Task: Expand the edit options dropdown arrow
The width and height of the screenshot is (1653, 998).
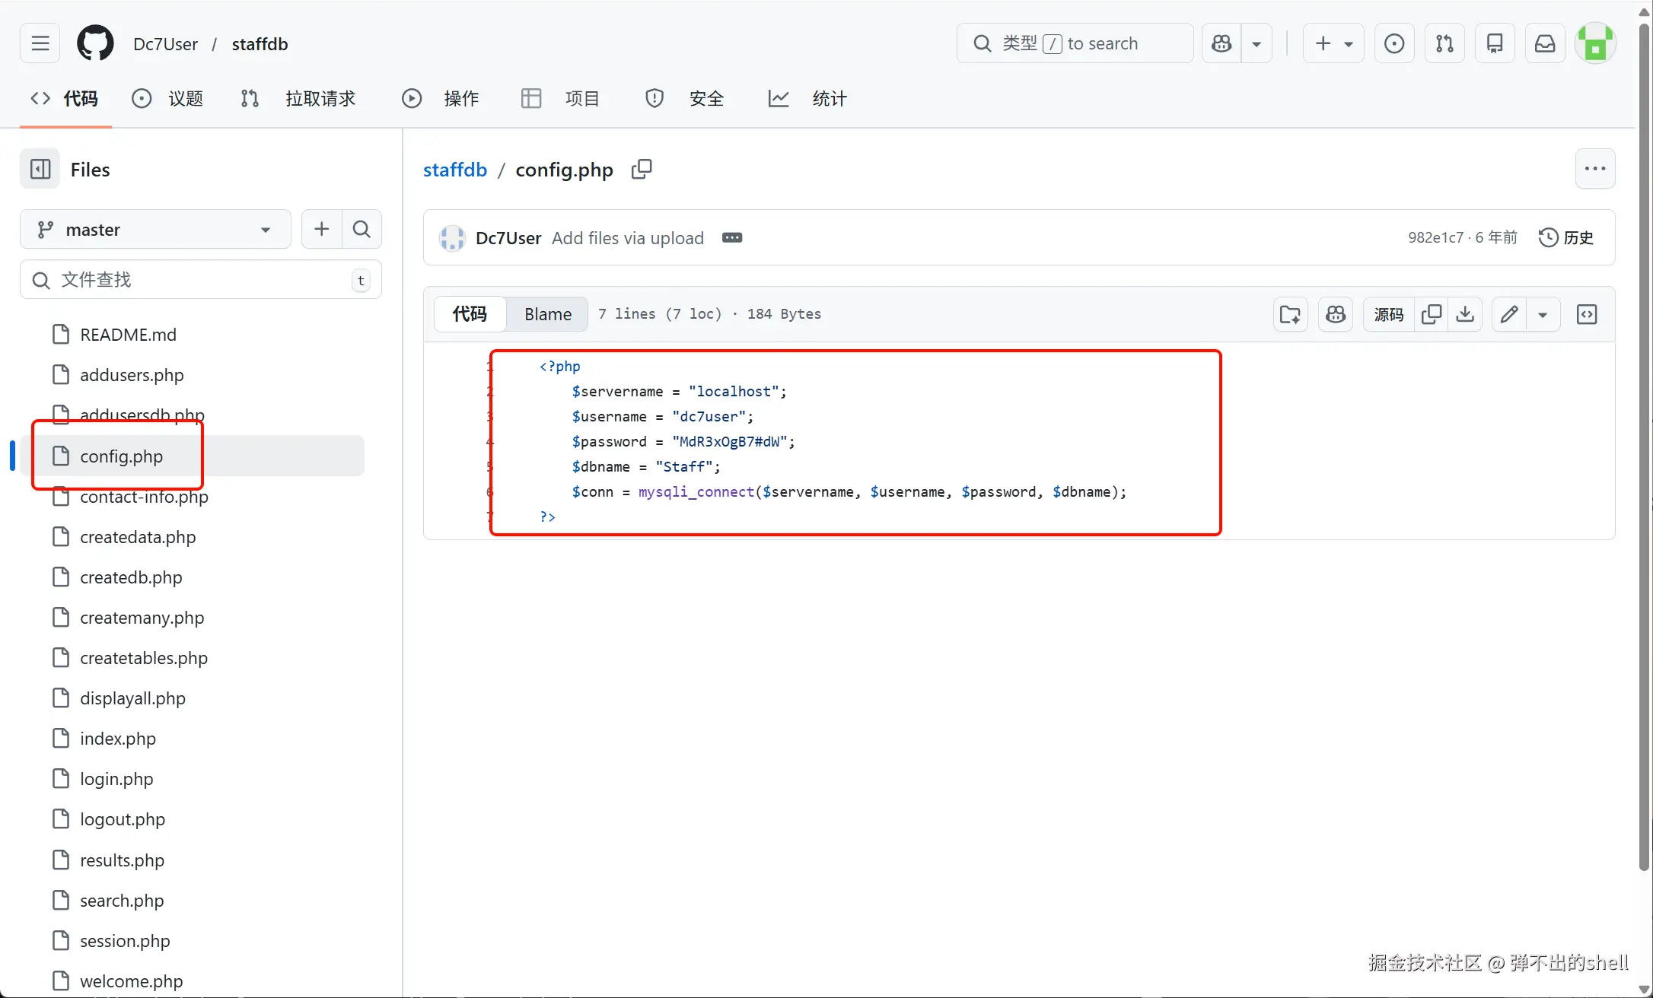Action: pyautogui.click(x=1543, y=314)
